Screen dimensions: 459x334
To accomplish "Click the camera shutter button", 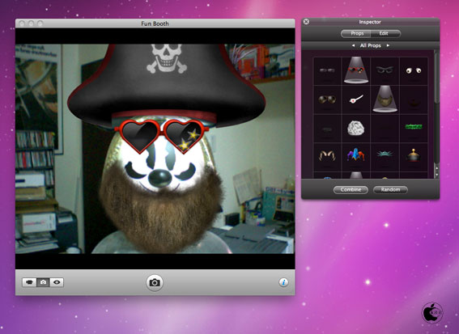I will 155,282.
